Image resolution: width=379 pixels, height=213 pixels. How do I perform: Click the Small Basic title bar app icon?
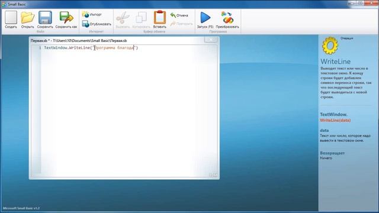[x=4, y=4]
